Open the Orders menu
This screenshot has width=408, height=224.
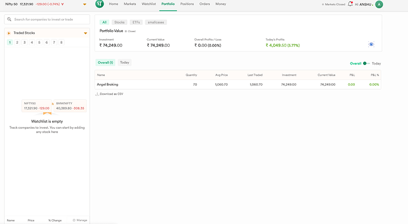pyautogui.click(x=205, y=4)
